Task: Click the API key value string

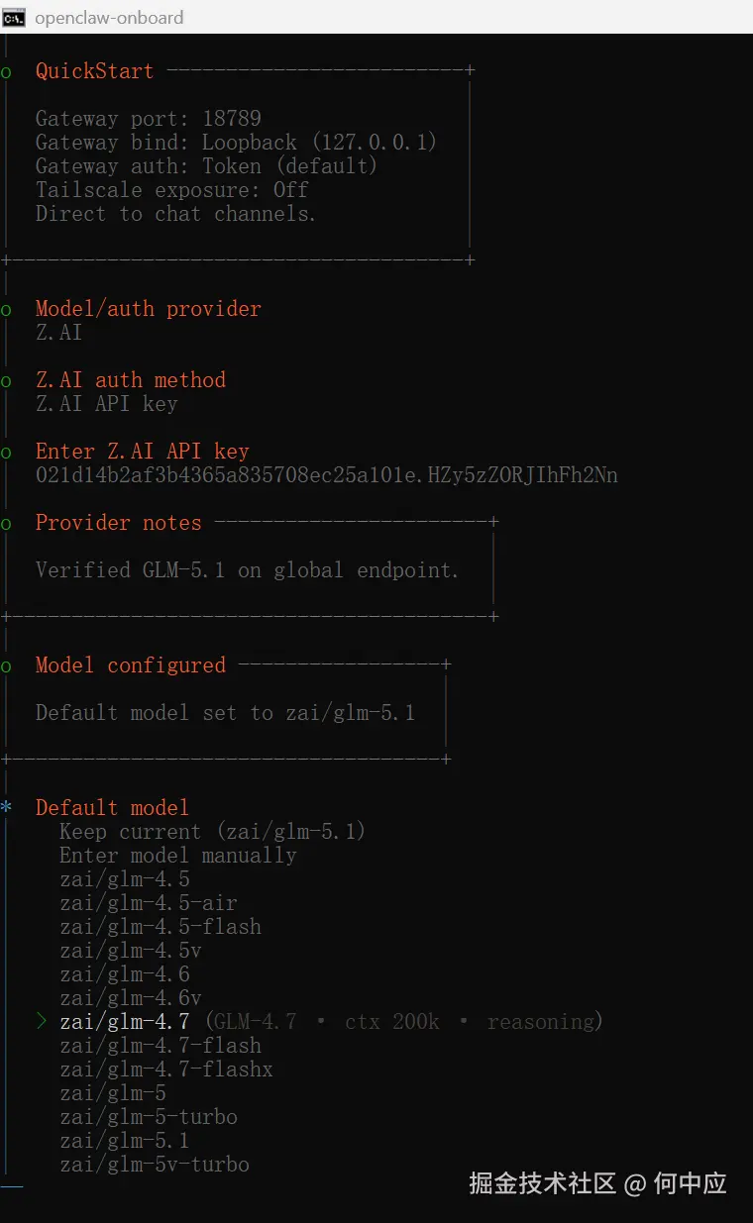Action: click(x=327, y=475)
